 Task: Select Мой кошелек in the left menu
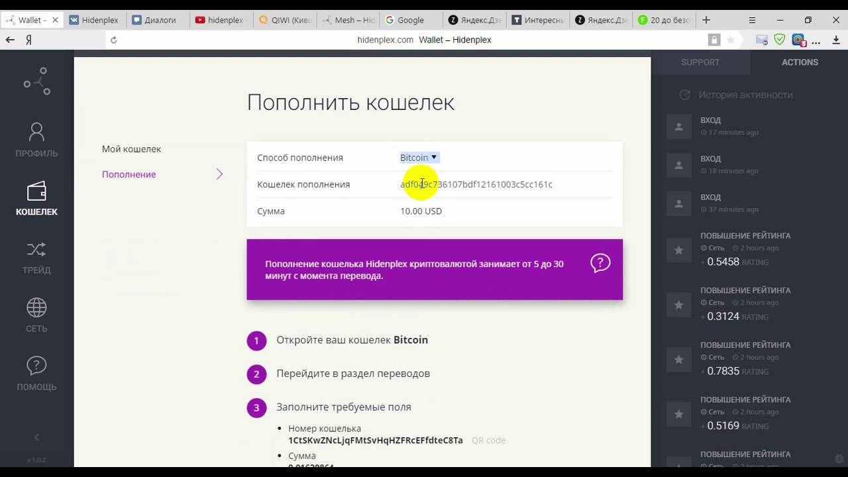pyautogui.click(x=131, y=149)
